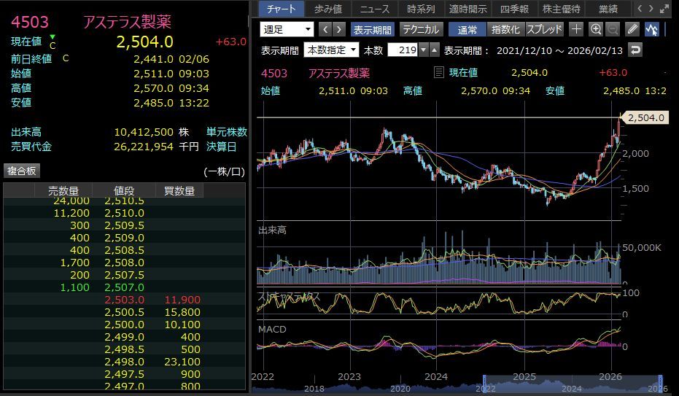Image resolution: width=679 pixels, height=396 pixels.
Task: Select the pencil drawing tool icon
Action: click(x=632, y=29)
